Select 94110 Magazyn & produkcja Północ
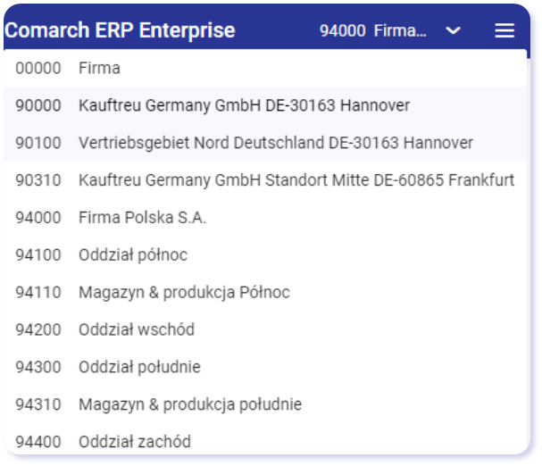The image size is (542, 466). click(265, 292)
